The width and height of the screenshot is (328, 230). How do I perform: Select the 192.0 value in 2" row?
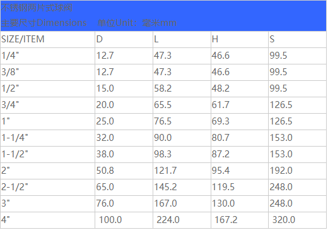coord(281,171)
